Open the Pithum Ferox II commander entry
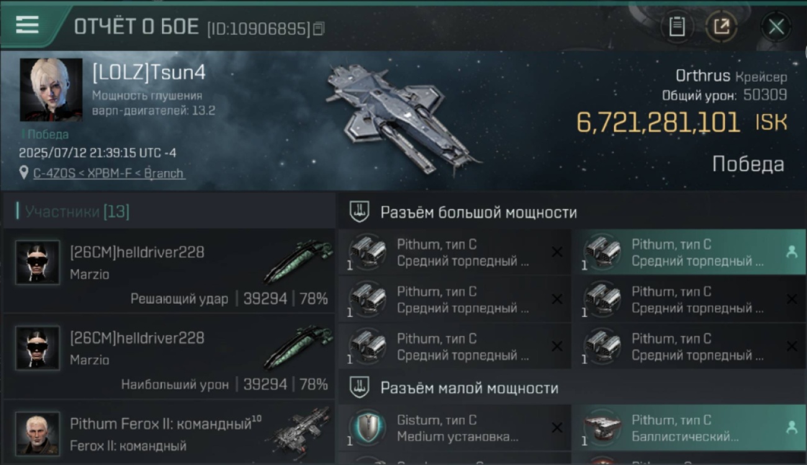 click(168, 432)
